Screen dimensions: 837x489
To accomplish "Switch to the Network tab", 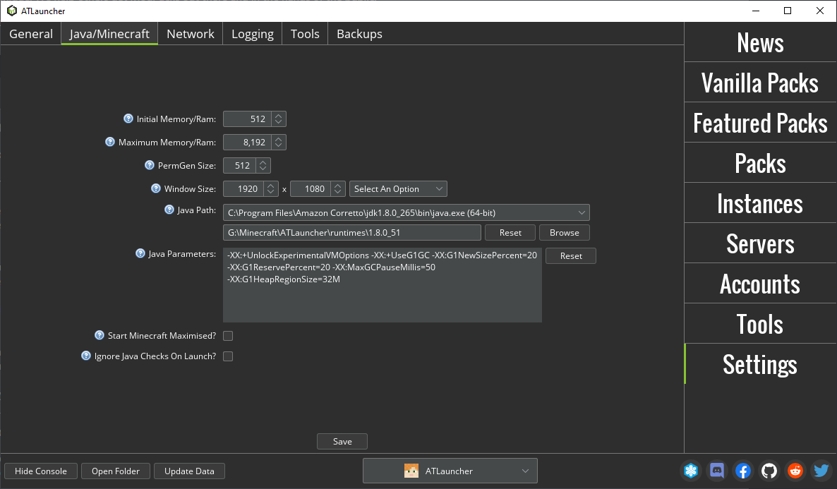I will [190, 34].
